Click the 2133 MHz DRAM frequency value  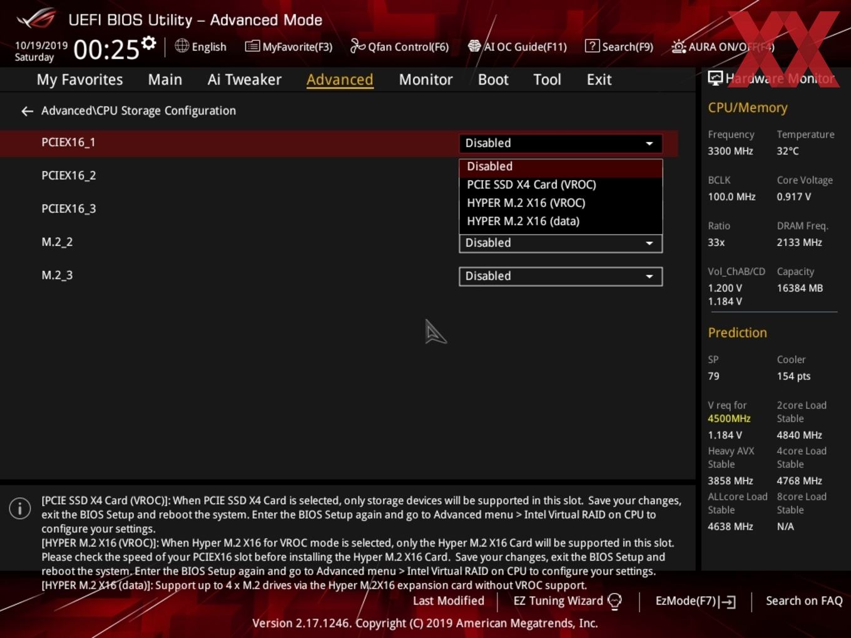click(x=800, y=242)
